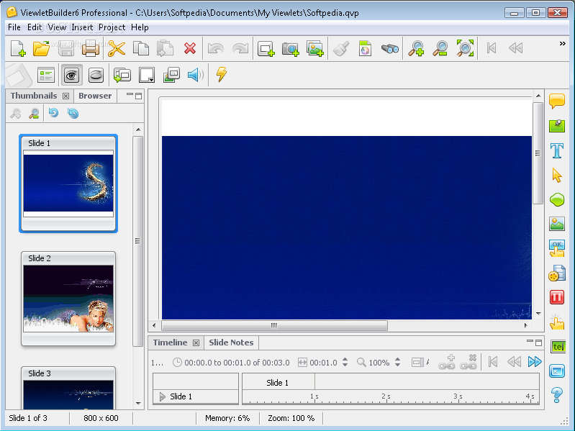The image size is (575, 431).
Task: Open a project with the folder icon
Action: [42, 48]
